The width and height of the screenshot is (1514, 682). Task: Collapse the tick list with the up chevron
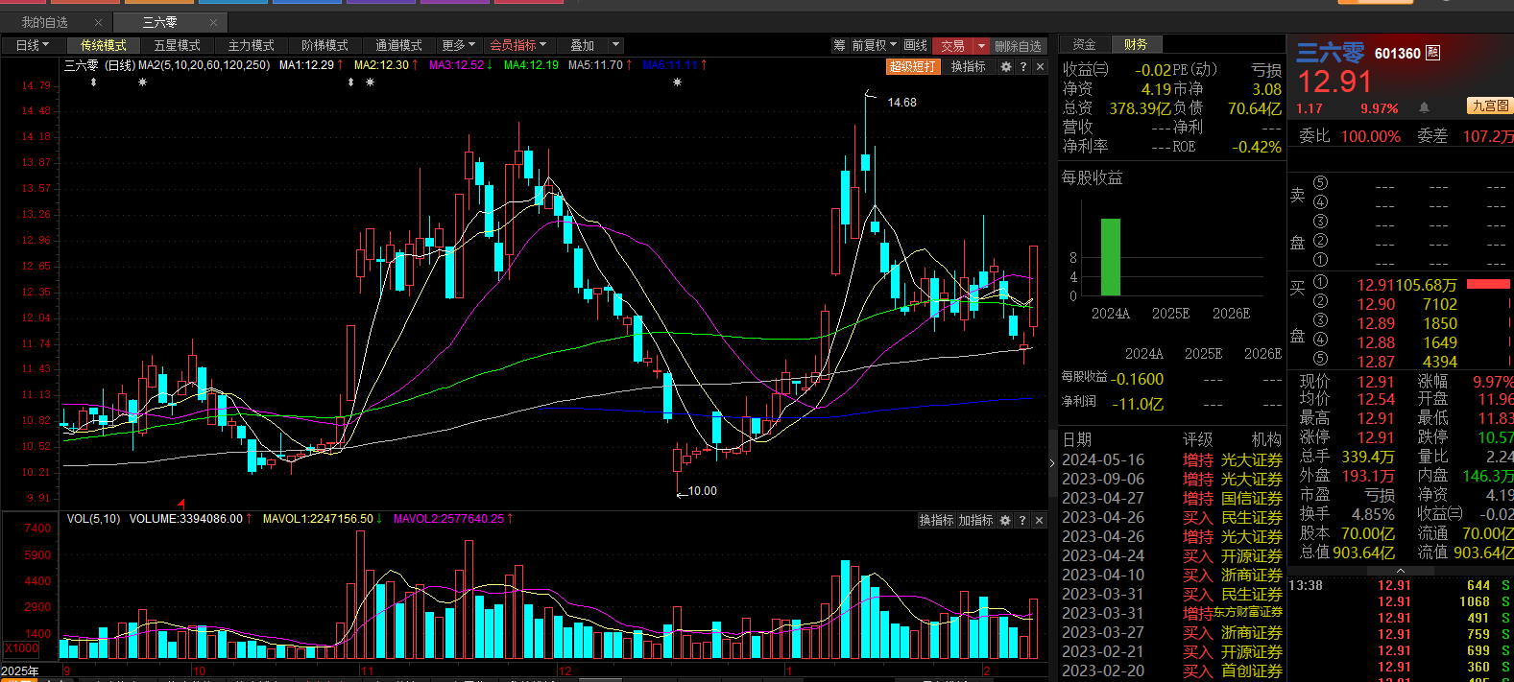pos(1400,571)
